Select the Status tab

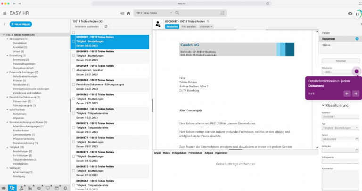(326, 45)
